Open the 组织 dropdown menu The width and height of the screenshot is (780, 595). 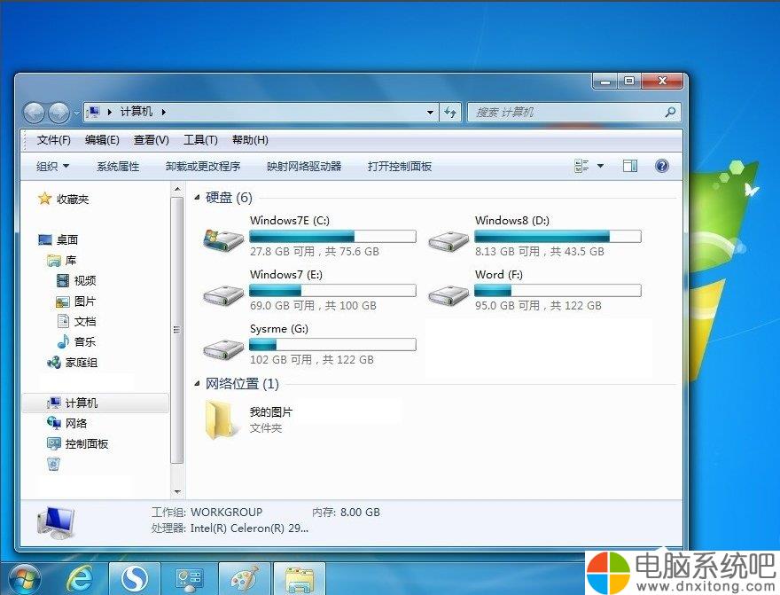tap(52, 166)
